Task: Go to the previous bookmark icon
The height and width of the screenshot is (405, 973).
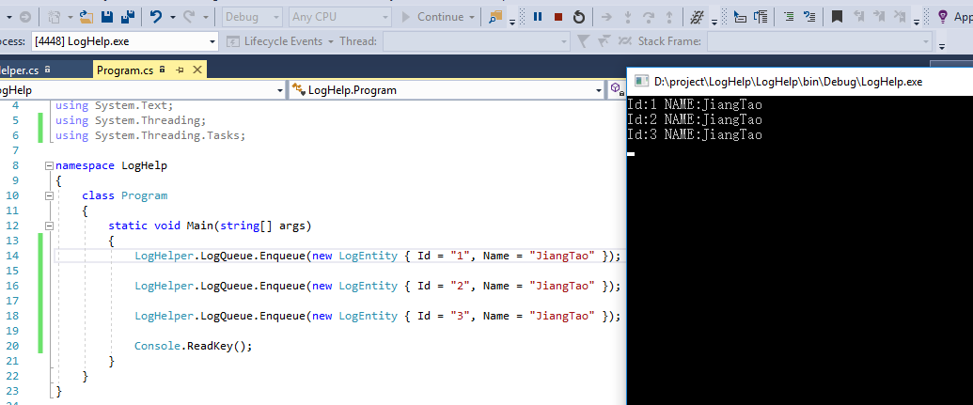Action: [x=858, y=17]
